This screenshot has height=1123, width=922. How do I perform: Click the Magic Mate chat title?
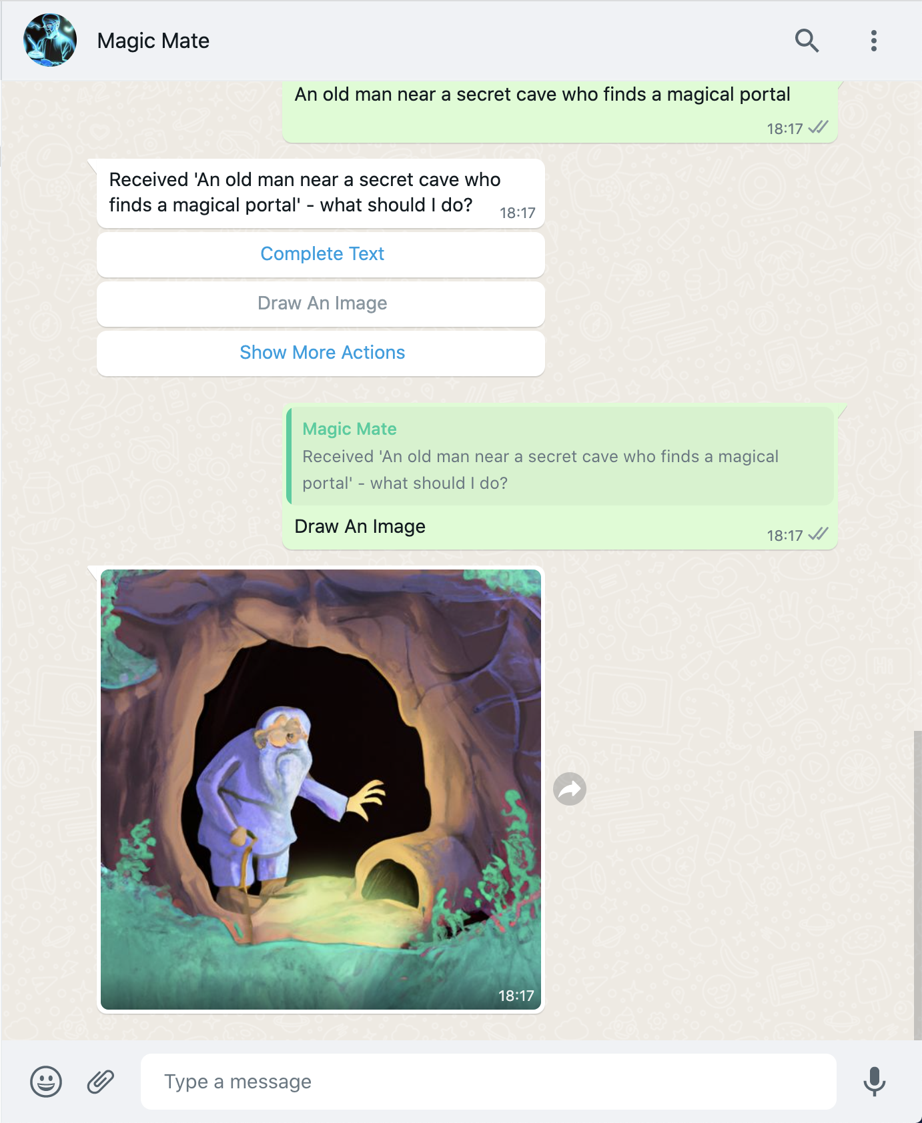point(153,41)
